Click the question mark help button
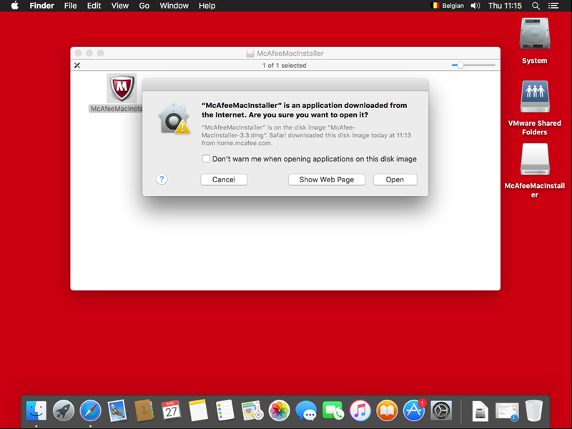The width and height of the screenshot is (572, 429). pos(162,179)
